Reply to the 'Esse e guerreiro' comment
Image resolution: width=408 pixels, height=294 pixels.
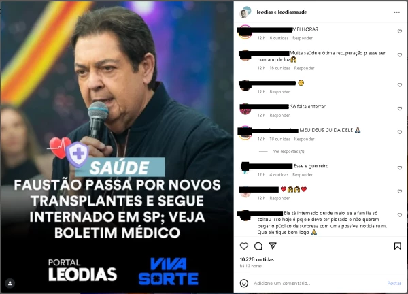[303, 175]
